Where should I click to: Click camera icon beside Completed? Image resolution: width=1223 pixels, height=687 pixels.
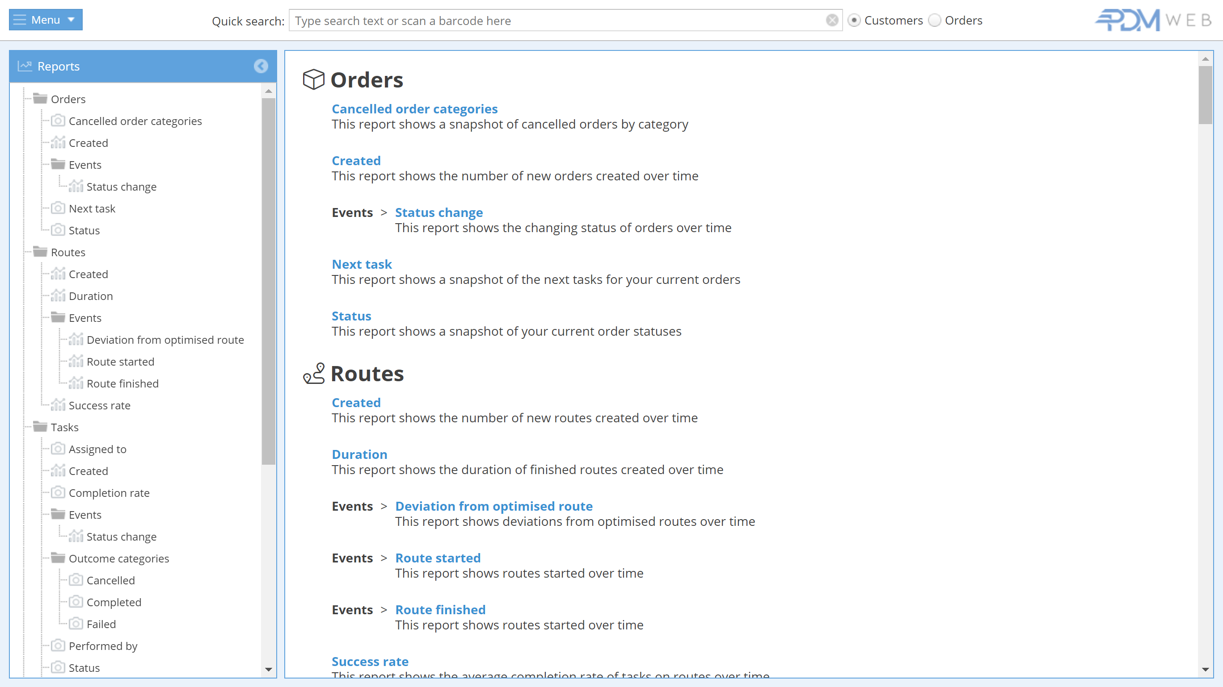point(76,602)
